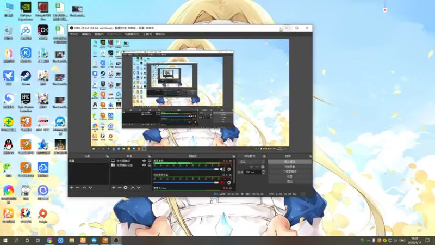The width and height of the screenshot is (435, 245).
Task: Pop out the Controls dock panel
Action: pyautogui.click(x=310, y=156)
